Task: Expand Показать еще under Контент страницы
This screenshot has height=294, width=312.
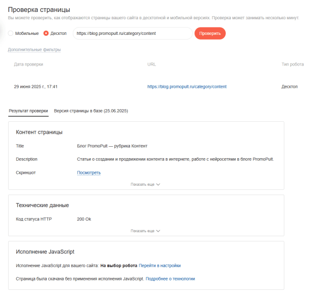Action: pos(143,184)
